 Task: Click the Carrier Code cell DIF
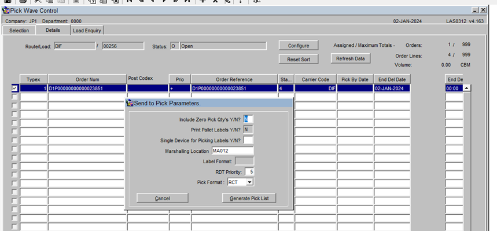[315, 89]
